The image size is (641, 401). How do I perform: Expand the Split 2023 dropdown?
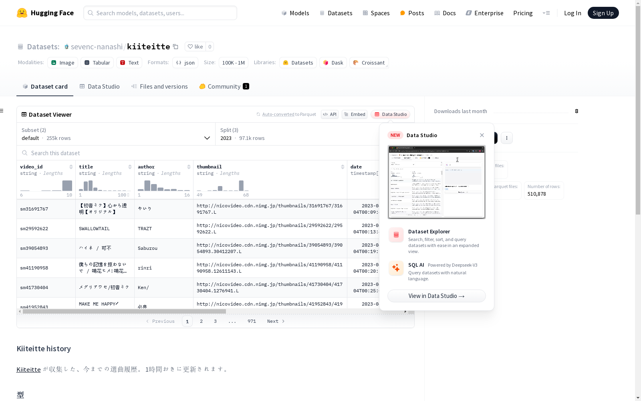297,134
